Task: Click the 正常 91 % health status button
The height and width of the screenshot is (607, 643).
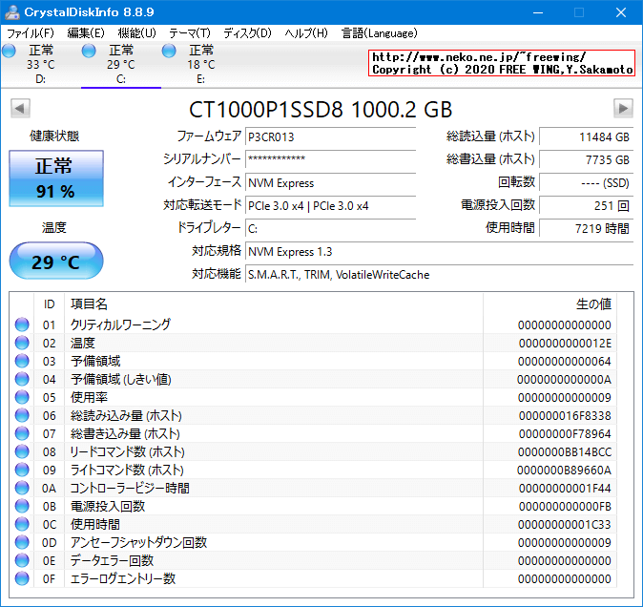Action: [x=56, y=178]
